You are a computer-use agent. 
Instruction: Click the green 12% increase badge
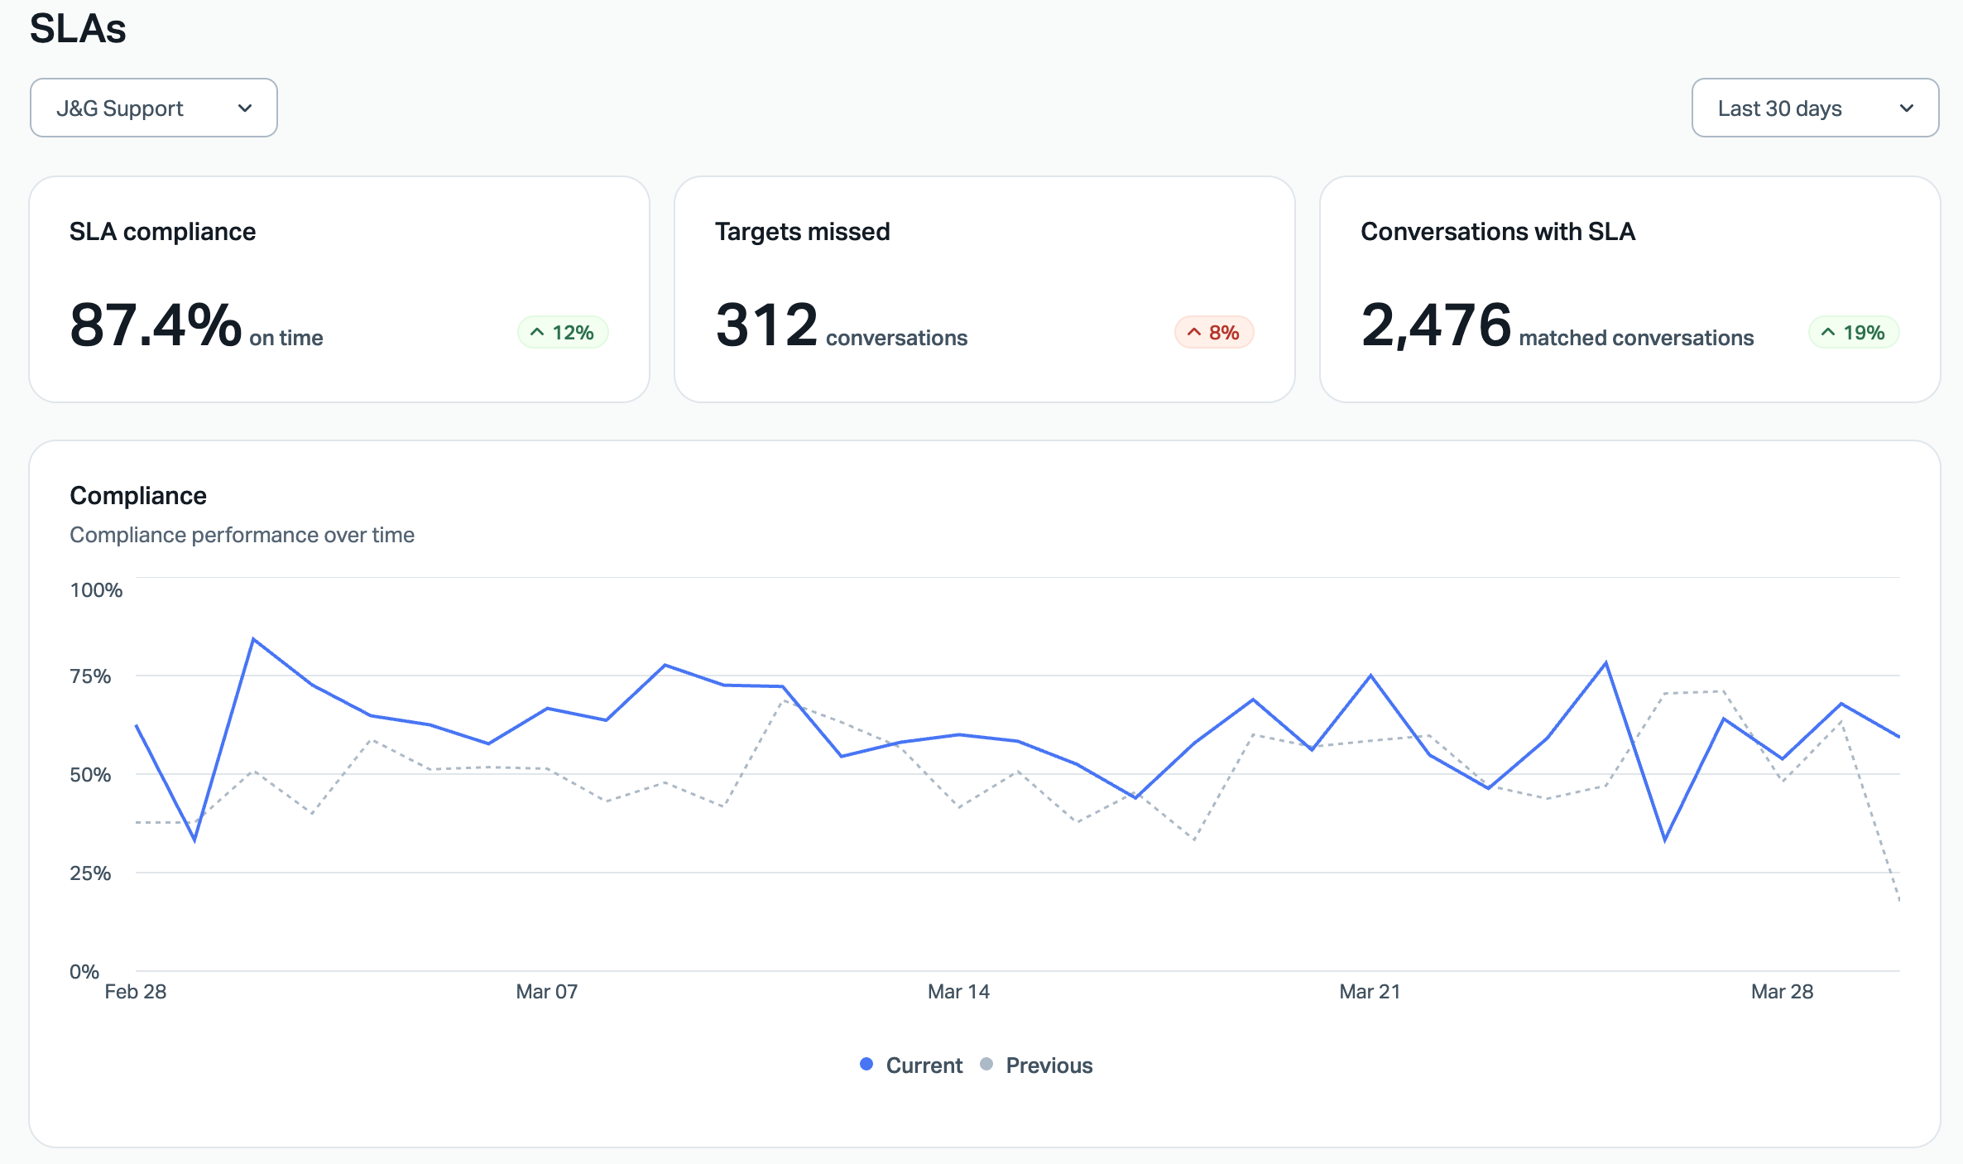coord(563,333)
